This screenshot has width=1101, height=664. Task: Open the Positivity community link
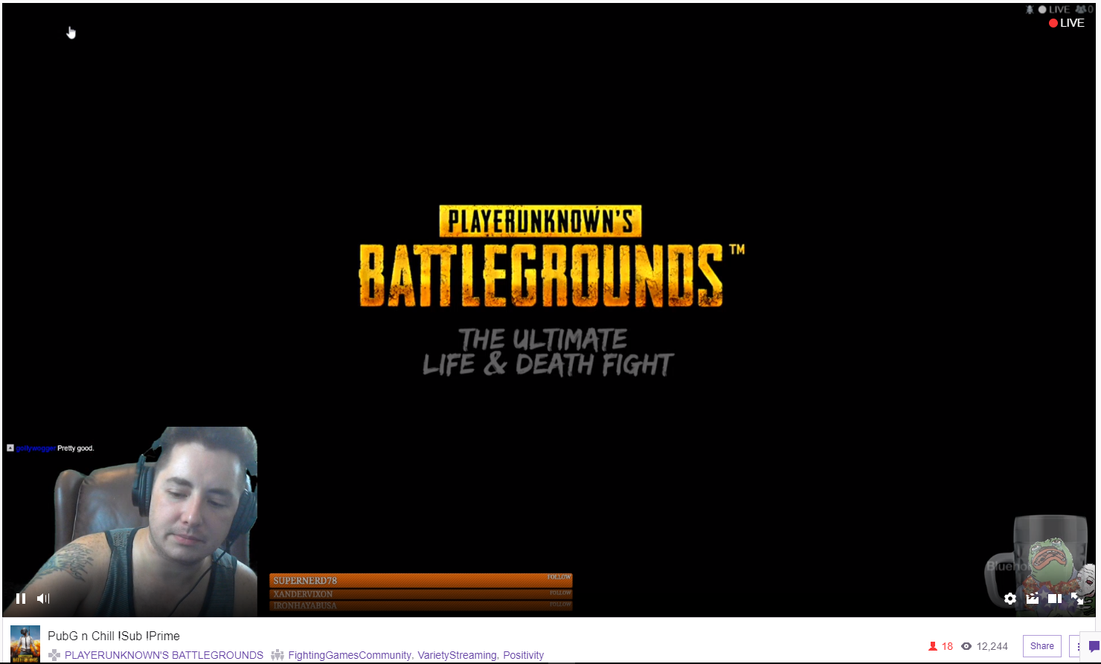[x=523, y=655]
